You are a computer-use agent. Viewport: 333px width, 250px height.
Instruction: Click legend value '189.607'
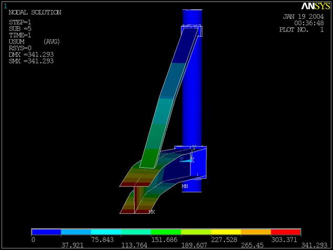194,245
